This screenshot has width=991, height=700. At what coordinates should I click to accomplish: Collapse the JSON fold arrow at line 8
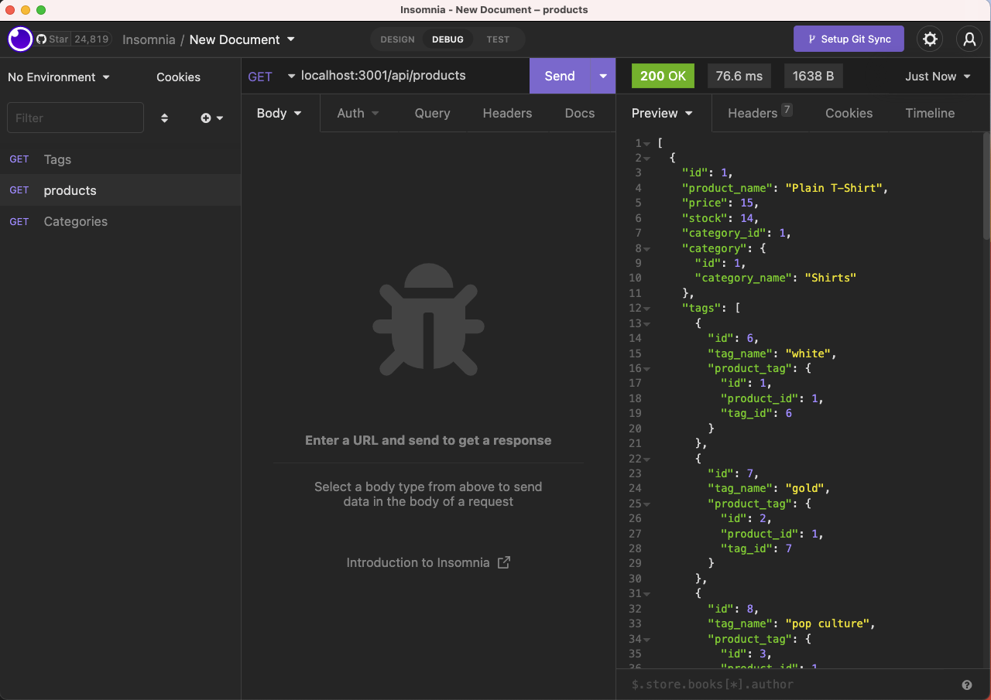tap(646, 249)
